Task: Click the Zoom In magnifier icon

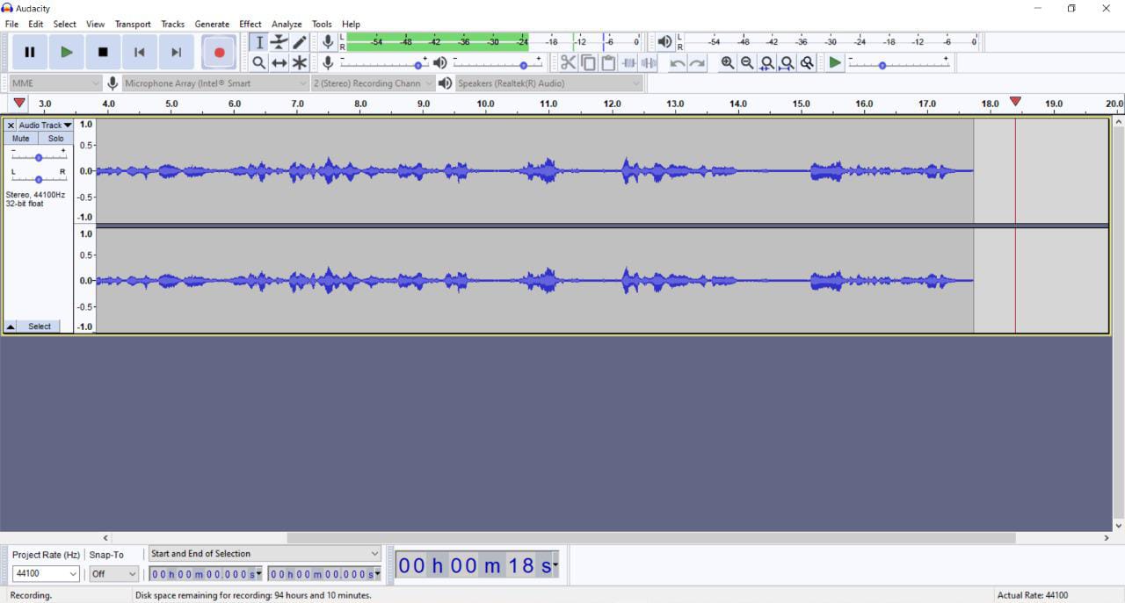Action: coord(727,63)
